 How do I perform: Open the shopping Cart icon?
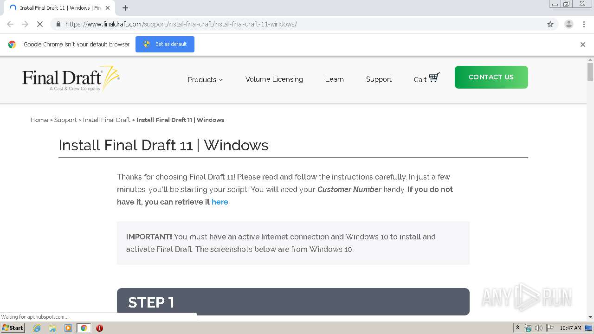tap(434, 78)
